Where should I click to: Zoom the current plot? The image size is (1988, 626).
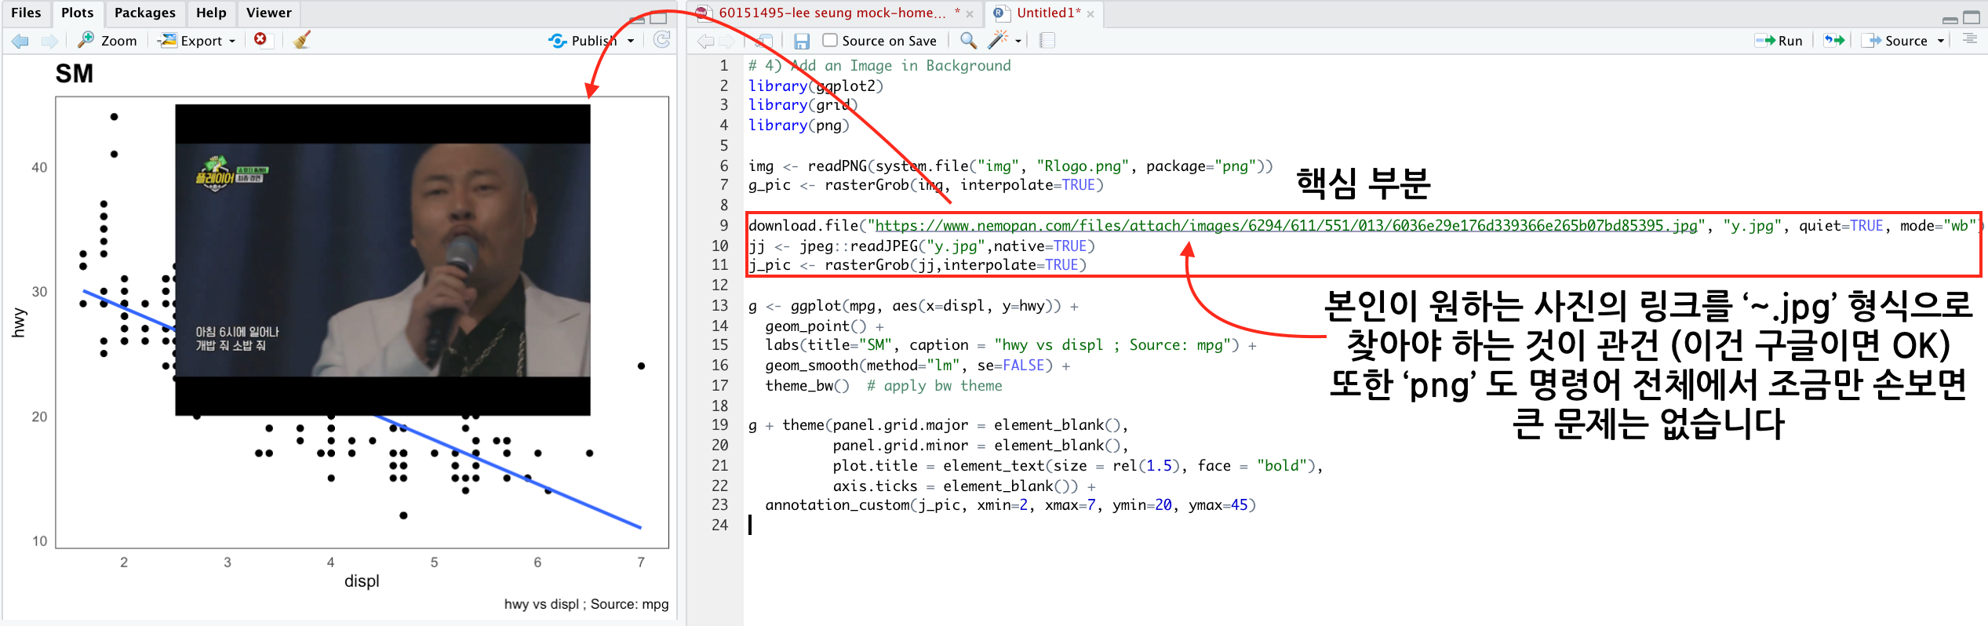tap(107, 41)
